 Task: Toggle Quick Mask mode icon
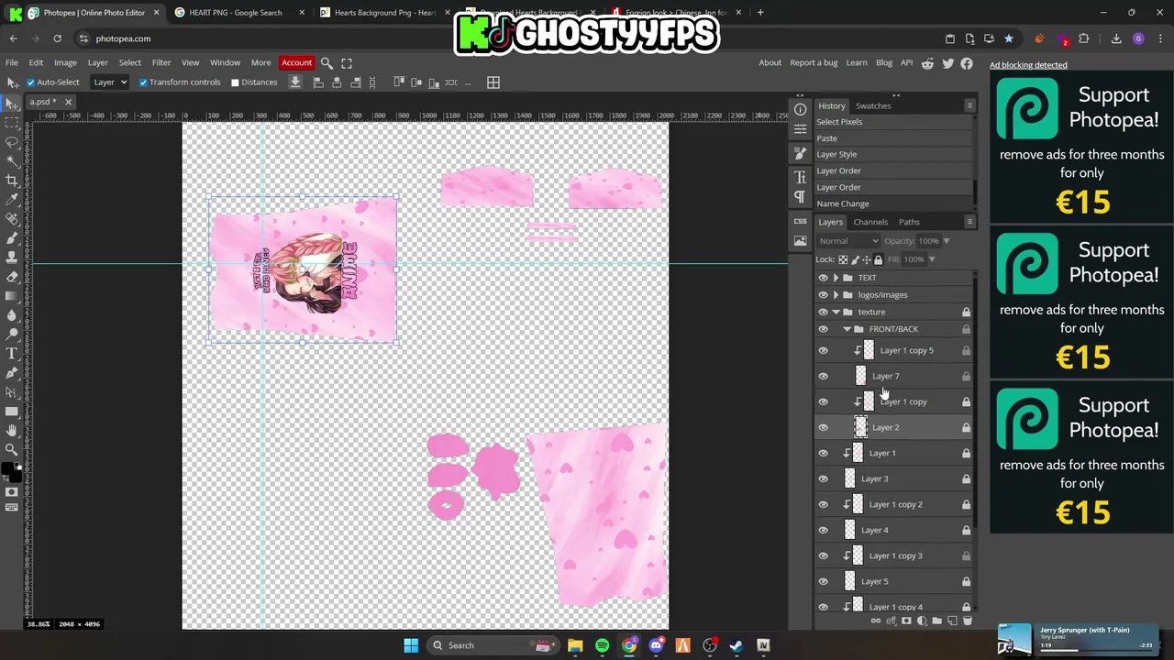click(12, 492)
